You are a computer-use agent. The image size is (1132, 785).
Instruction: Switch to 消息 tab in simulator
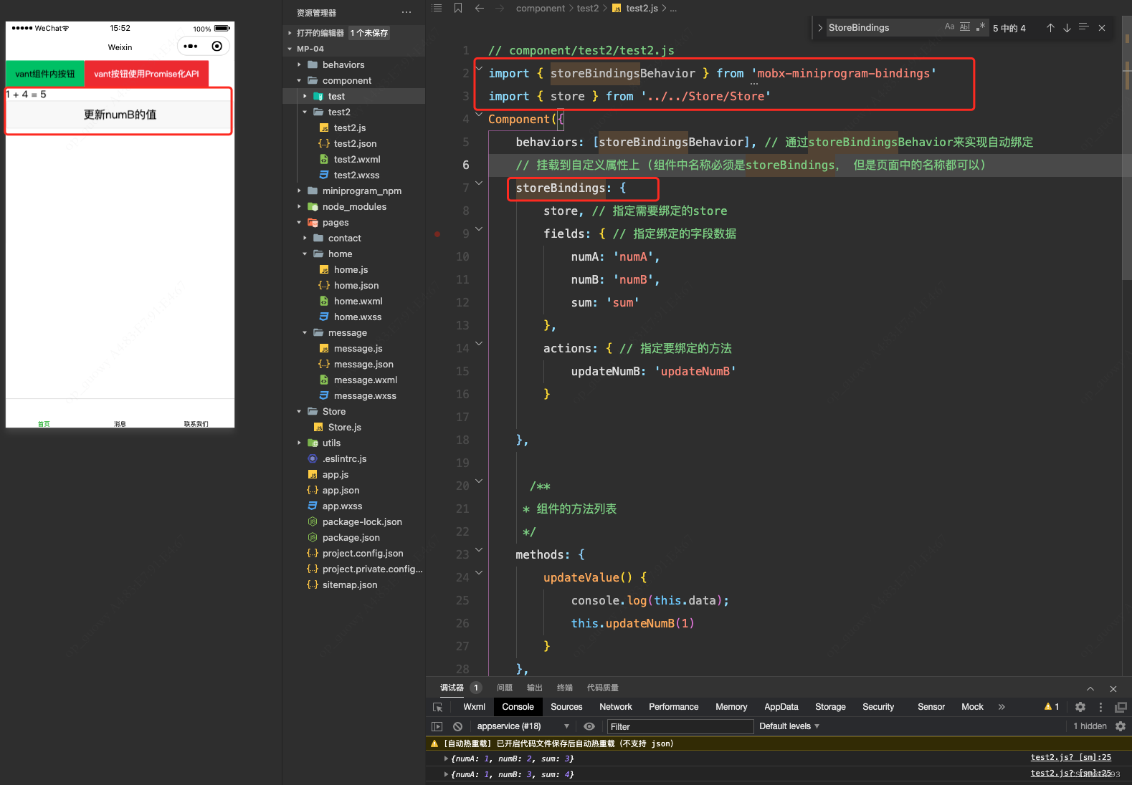pos(120,423)
